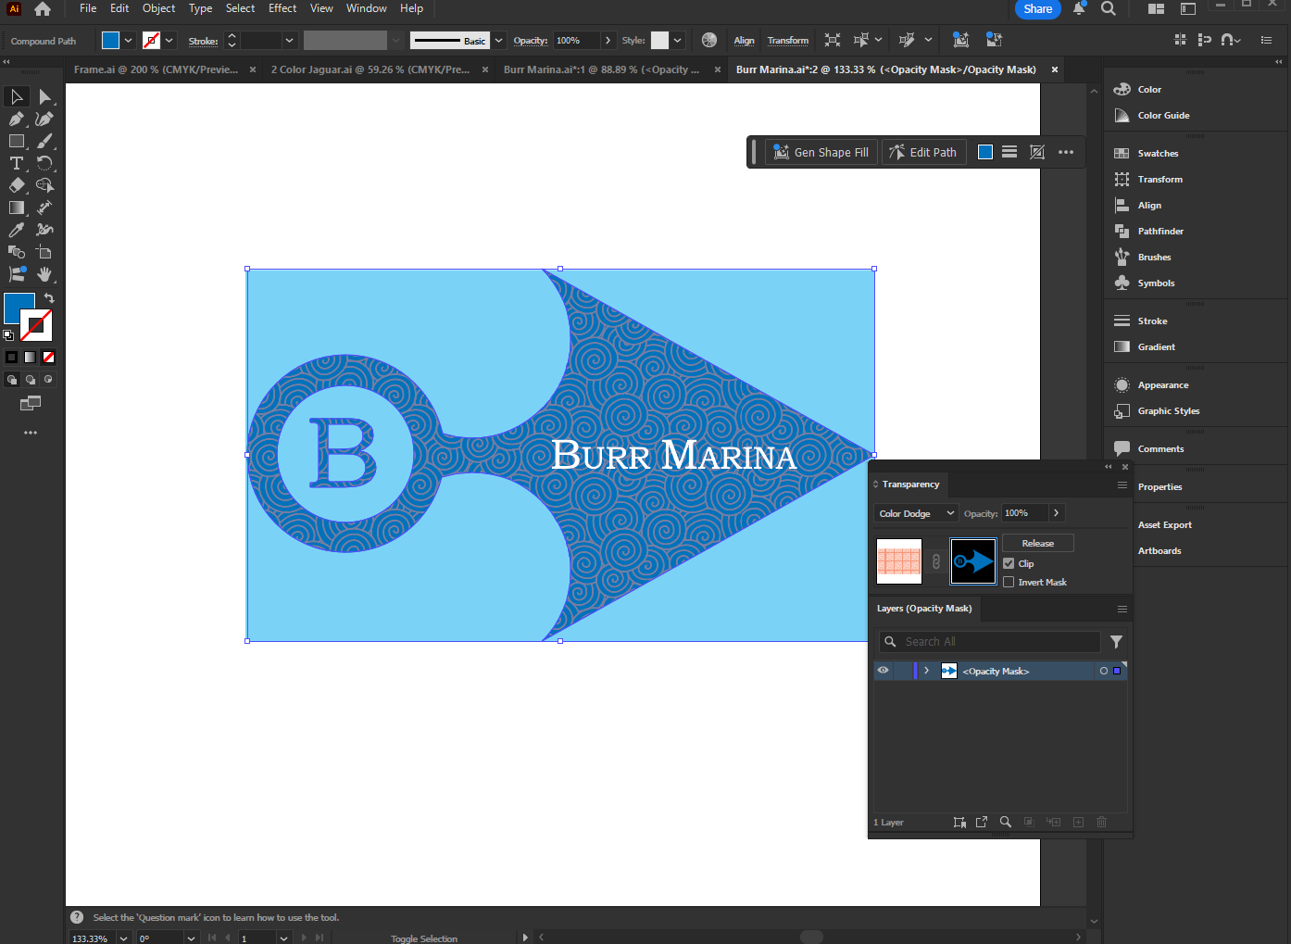
Task: Enable the Invert Mask checkbox
Action: tap(1009, 582)
